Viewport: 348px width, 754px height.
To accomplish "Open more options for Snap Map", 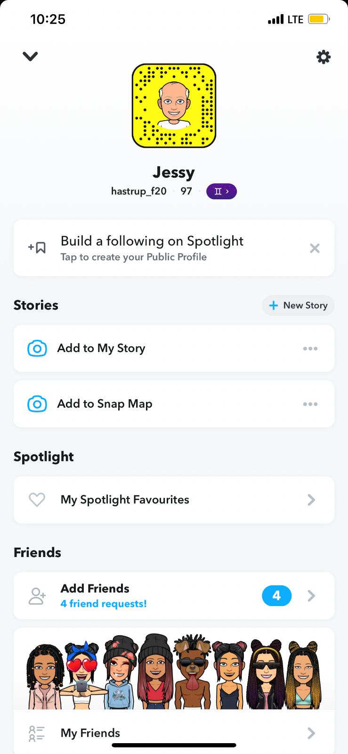I will pyautogui.click(x=310, y=404).
